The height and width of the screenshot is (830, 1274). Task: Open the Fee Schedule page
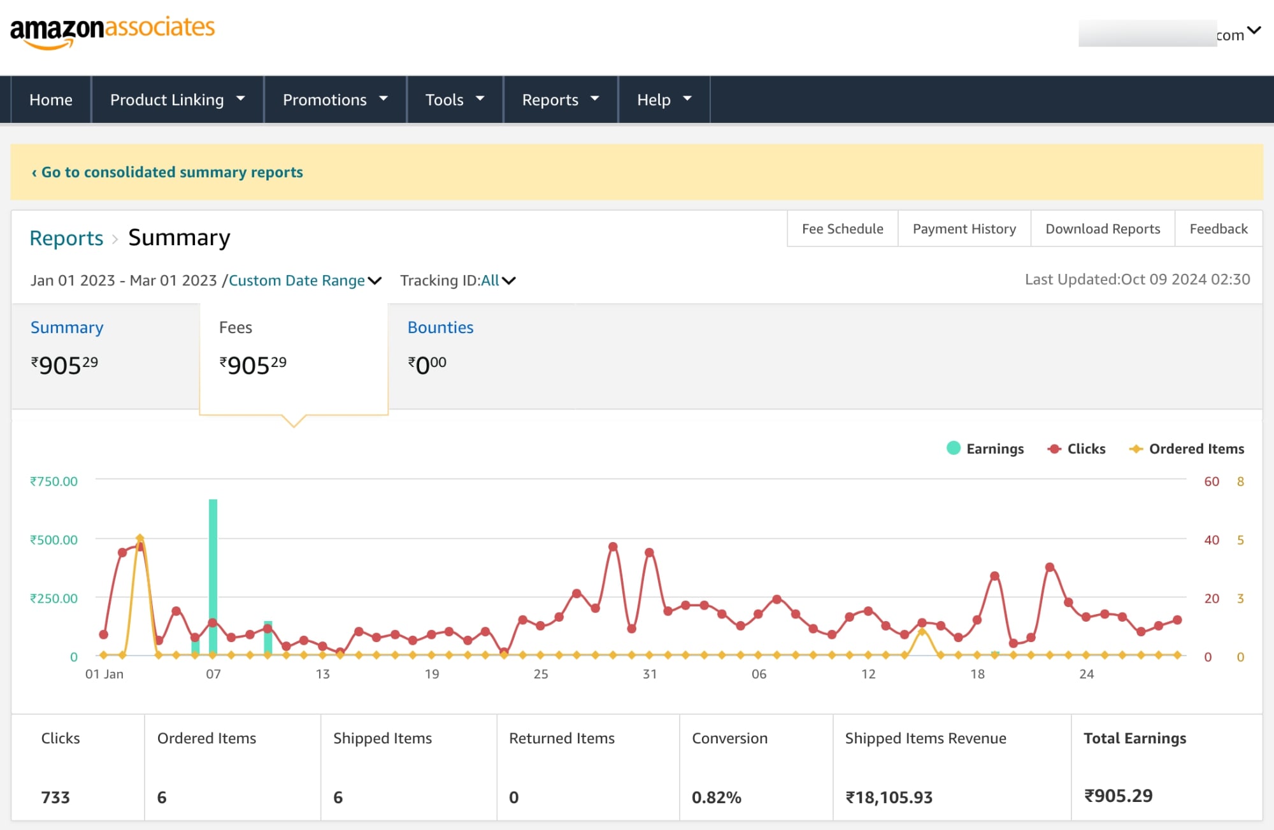pyautogui.click(x=842, y=229)
